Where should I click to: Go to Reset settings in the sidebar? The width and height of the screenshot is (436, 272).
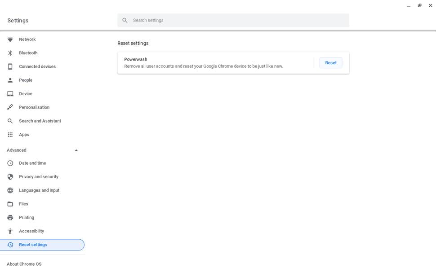(x=33, y=245)
